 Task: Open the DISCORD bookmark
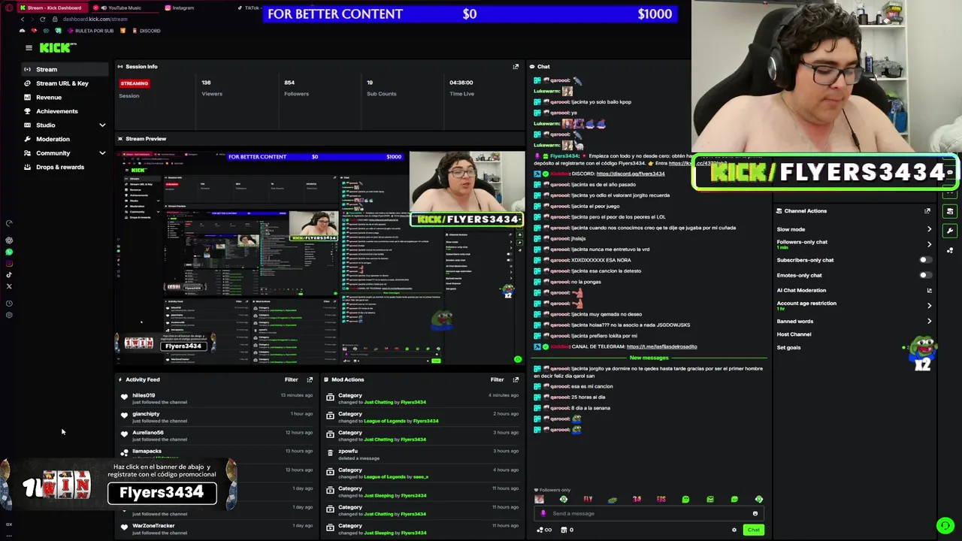(146, 31)
